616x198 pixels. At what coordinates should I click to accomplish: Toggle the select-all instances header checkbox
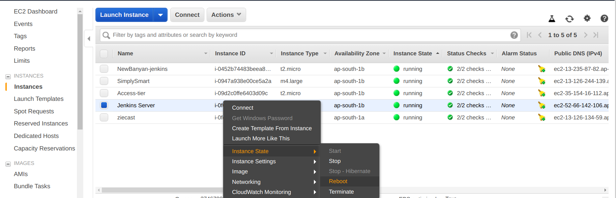pos(104,54)
